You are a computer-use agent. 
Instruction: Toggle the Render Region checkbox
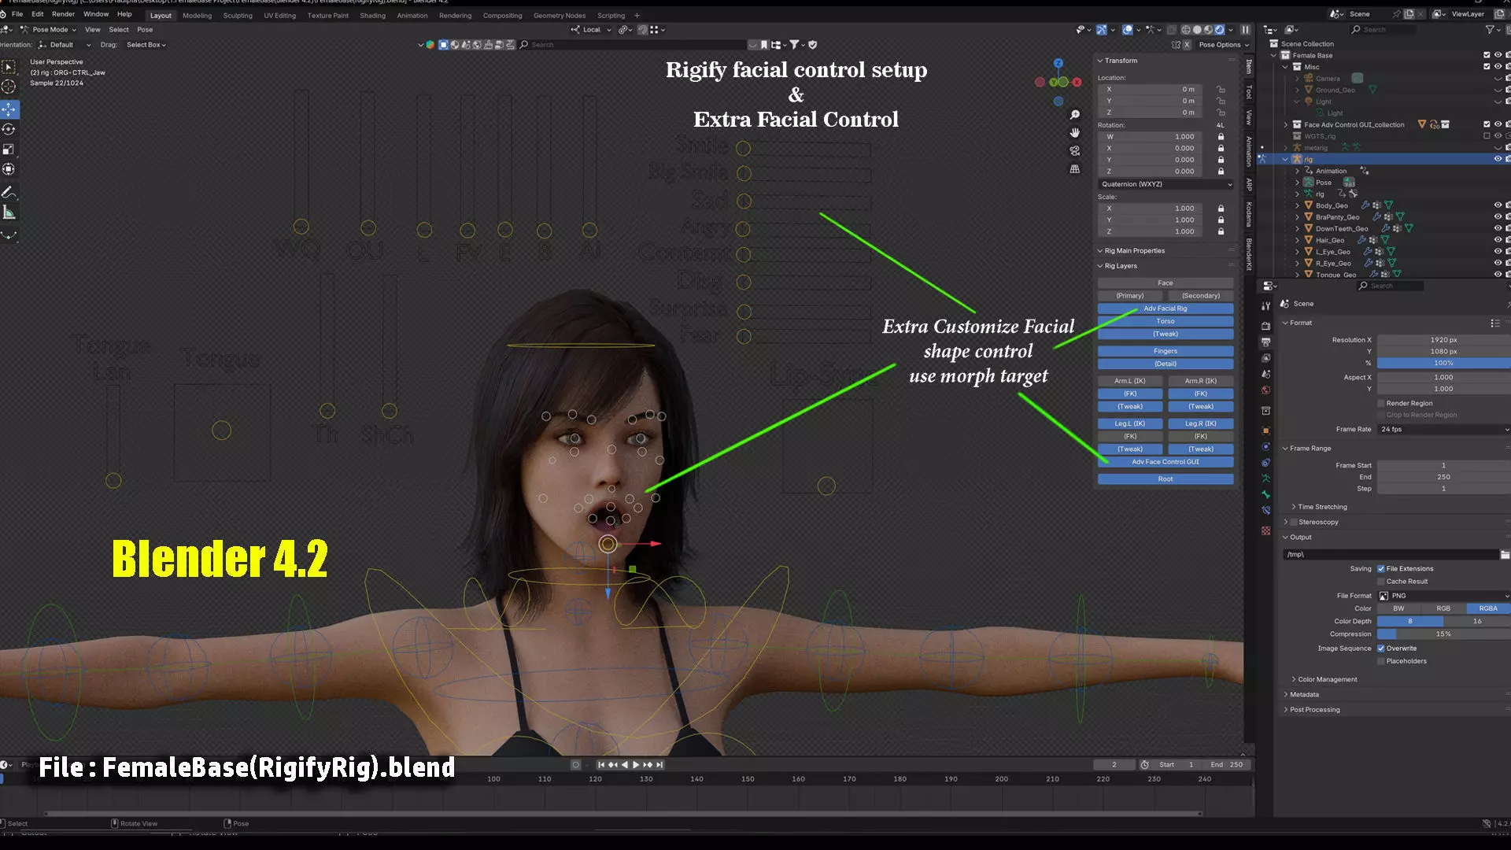(x=1381, y=403)
